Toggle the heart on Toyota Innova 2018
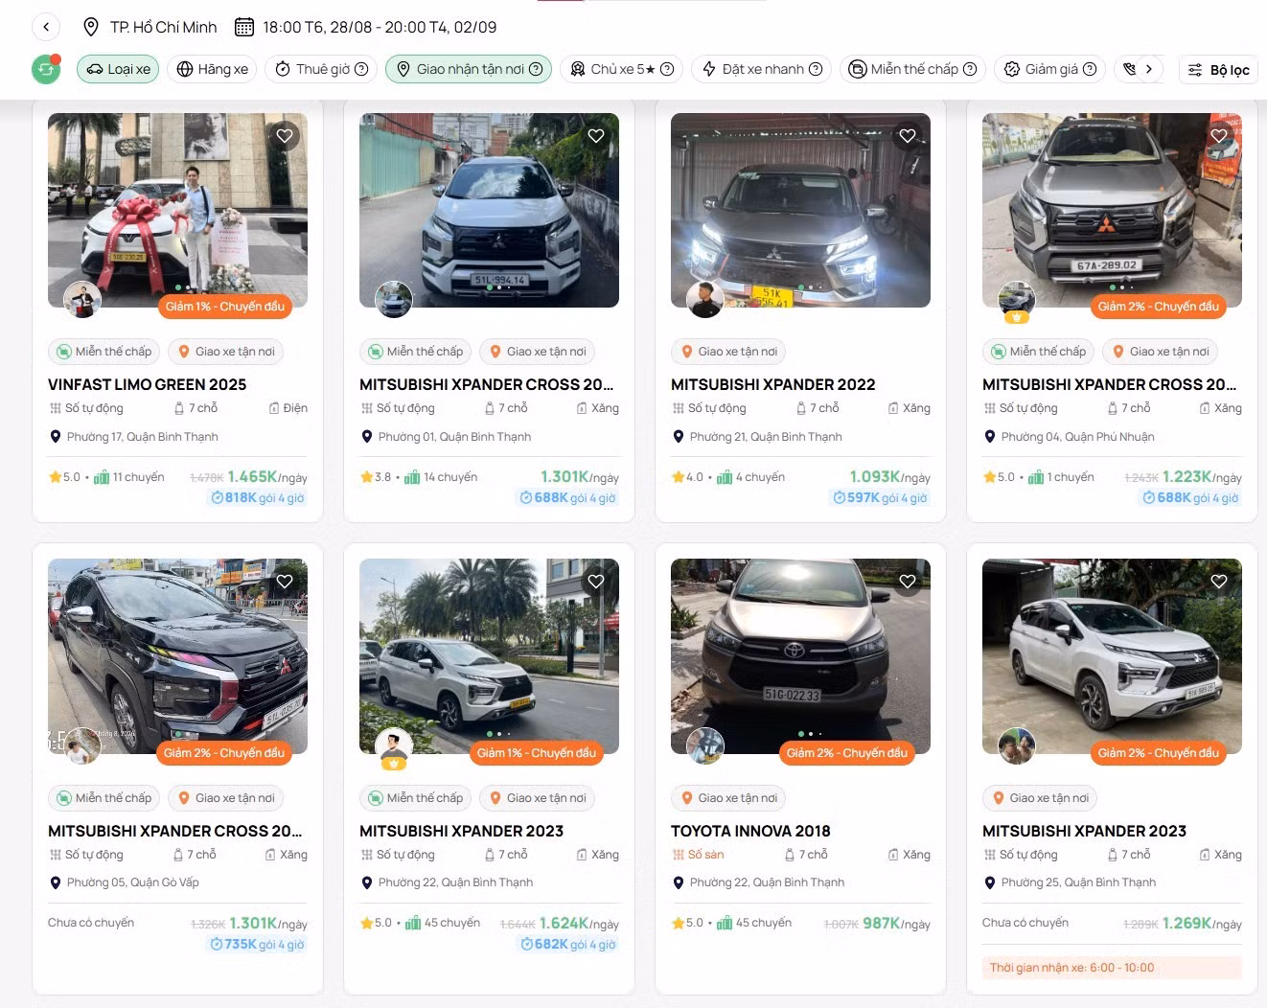Screen dimensions: 1267x1008 (908, 582)
